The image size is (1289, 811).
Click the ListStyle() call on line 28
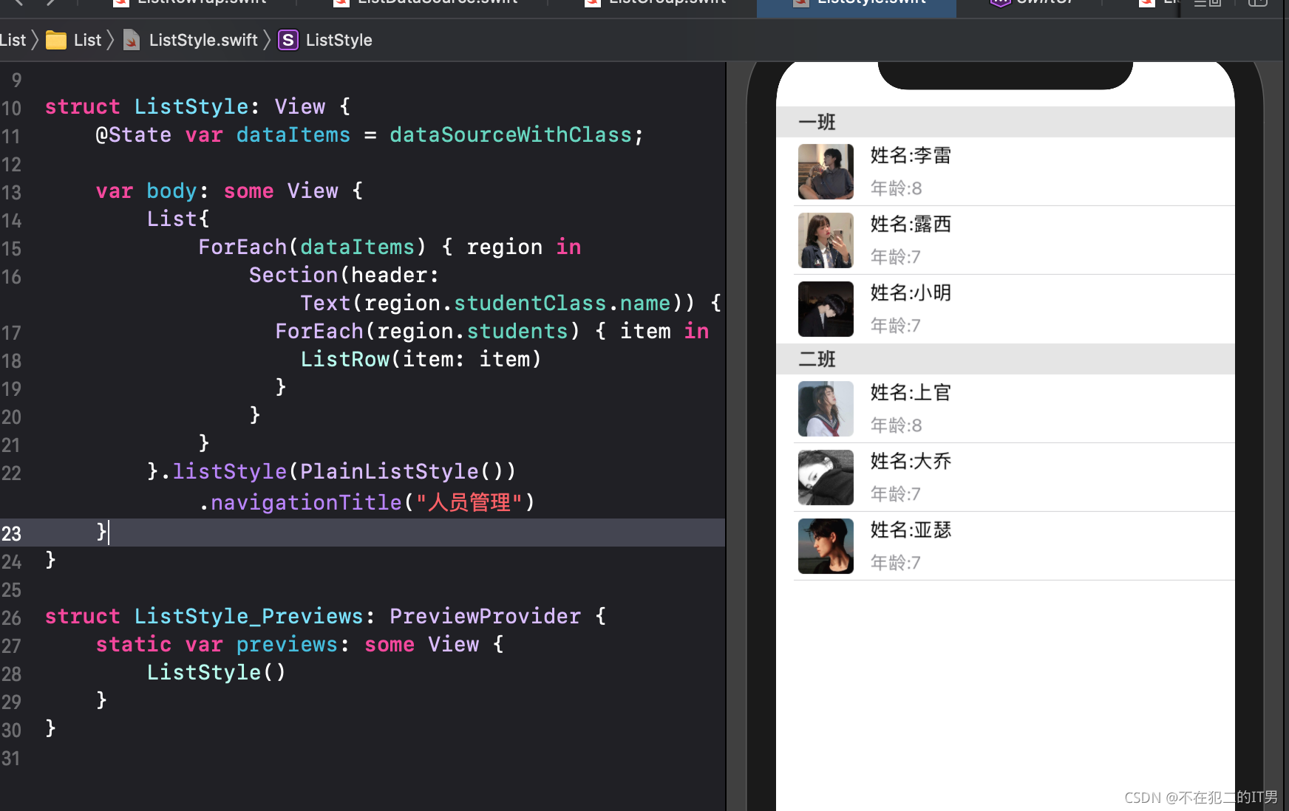coord(217,672)
